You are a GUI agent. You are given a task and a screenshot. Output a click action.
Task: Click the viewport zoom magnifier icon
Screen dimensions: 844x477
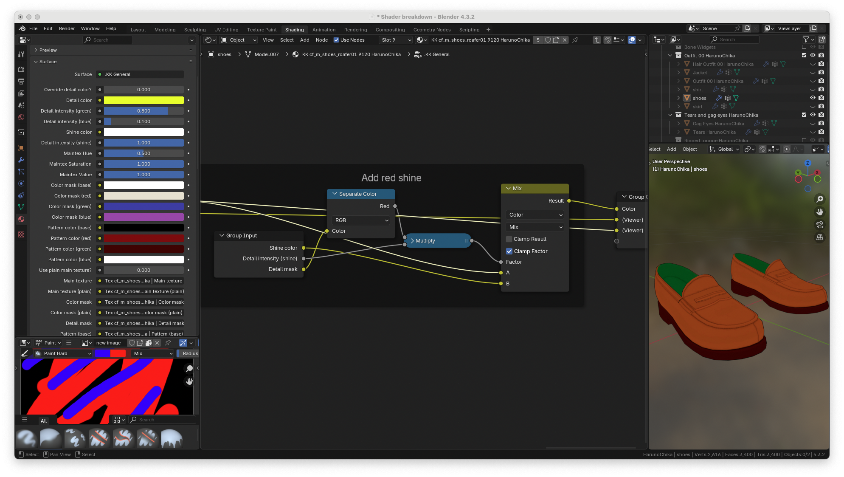[x=820, y=199]
